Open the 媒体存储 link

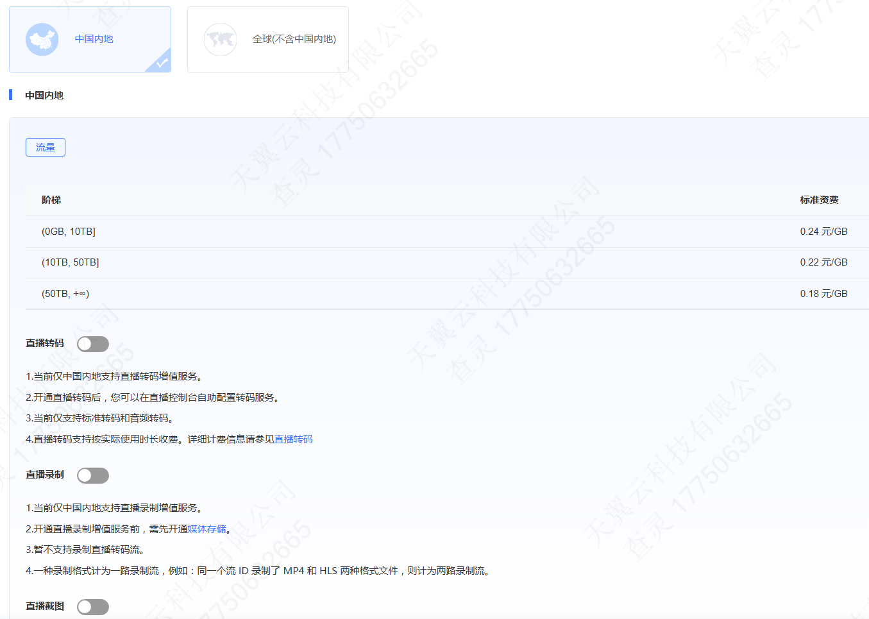pos(207,529)
